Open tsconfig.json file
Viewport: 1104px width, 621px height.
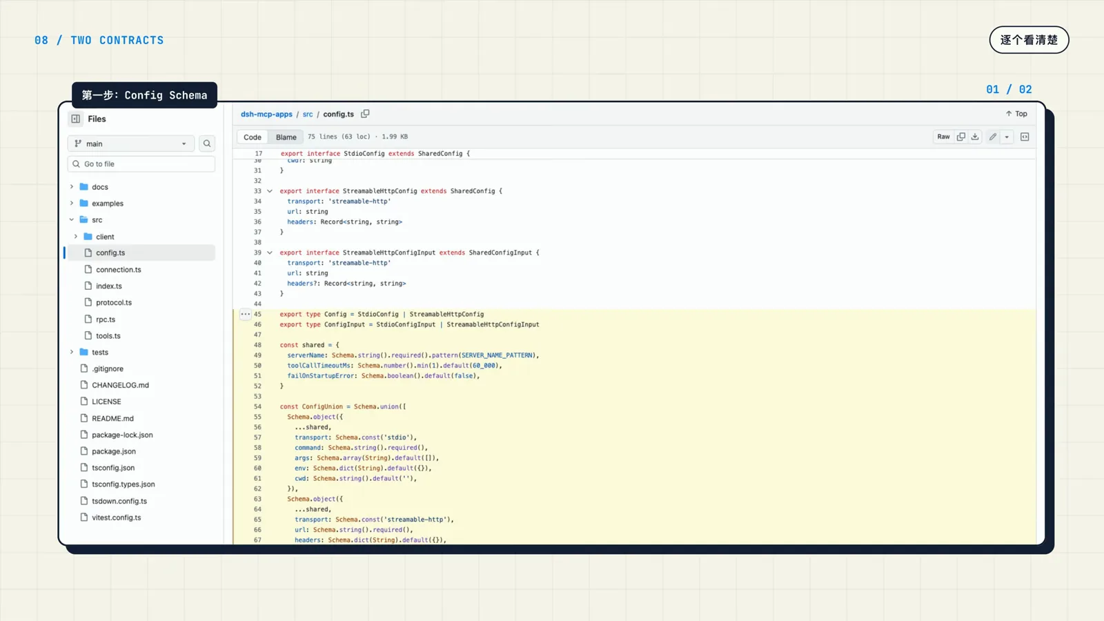(113, 468)
